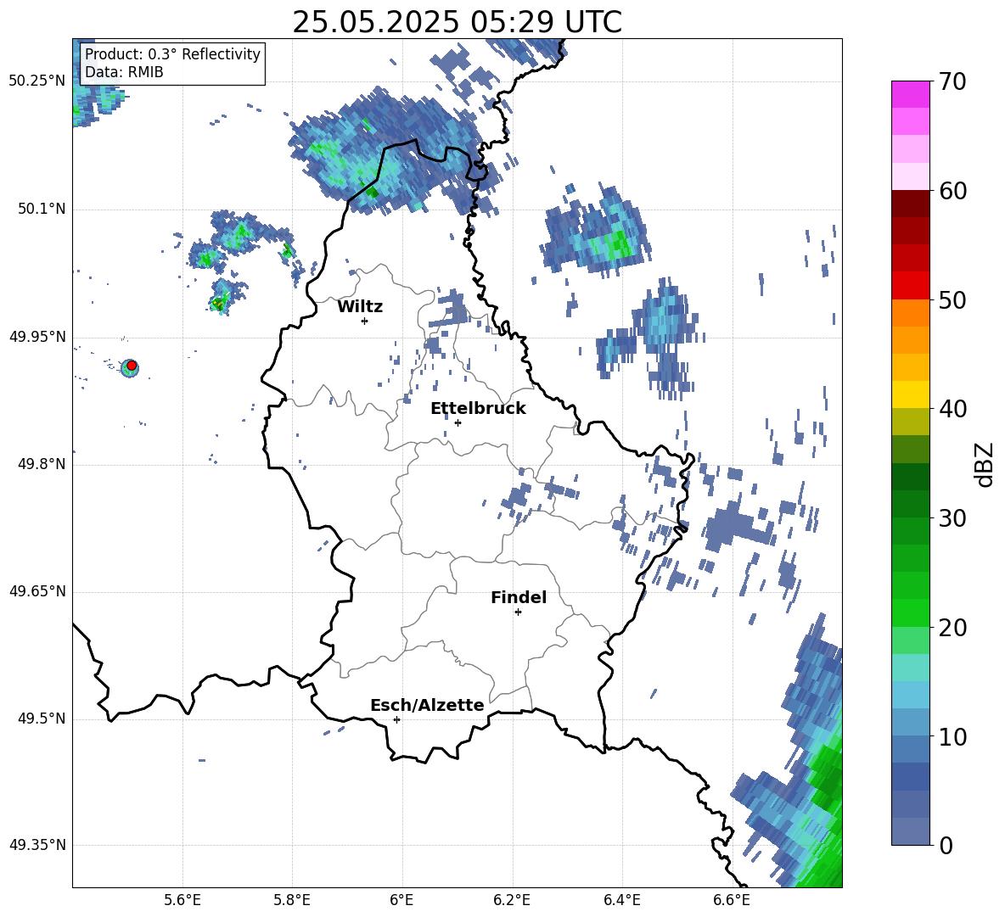1005x917 pixels.
Task: Click the dBZ colorbar axis label
Action: 984,464
